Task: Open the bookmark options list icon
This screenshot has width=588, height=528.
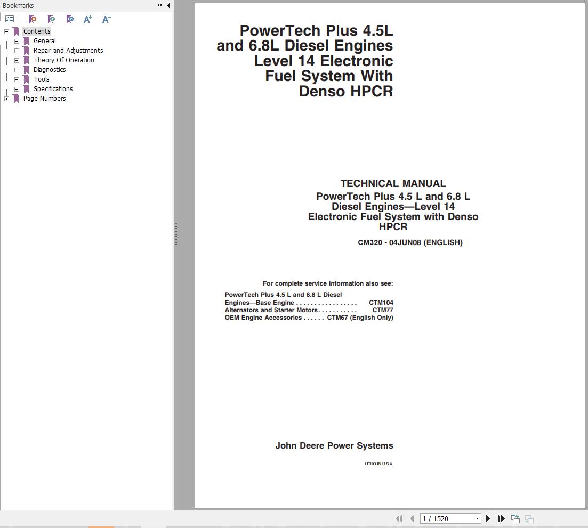Action: (10, 19)
